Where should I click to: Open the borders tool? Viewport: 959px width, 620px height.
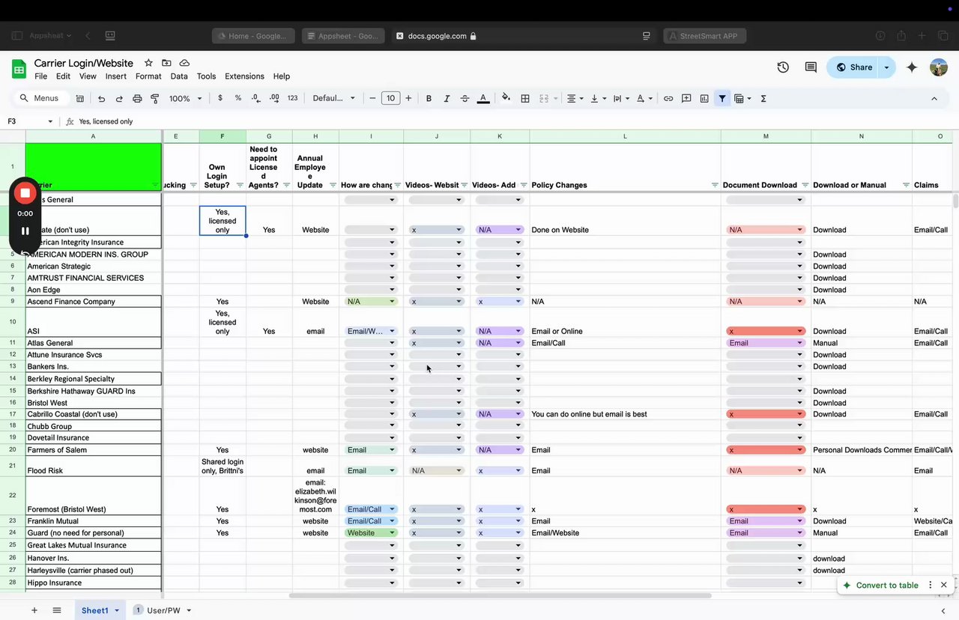[525, 98]
